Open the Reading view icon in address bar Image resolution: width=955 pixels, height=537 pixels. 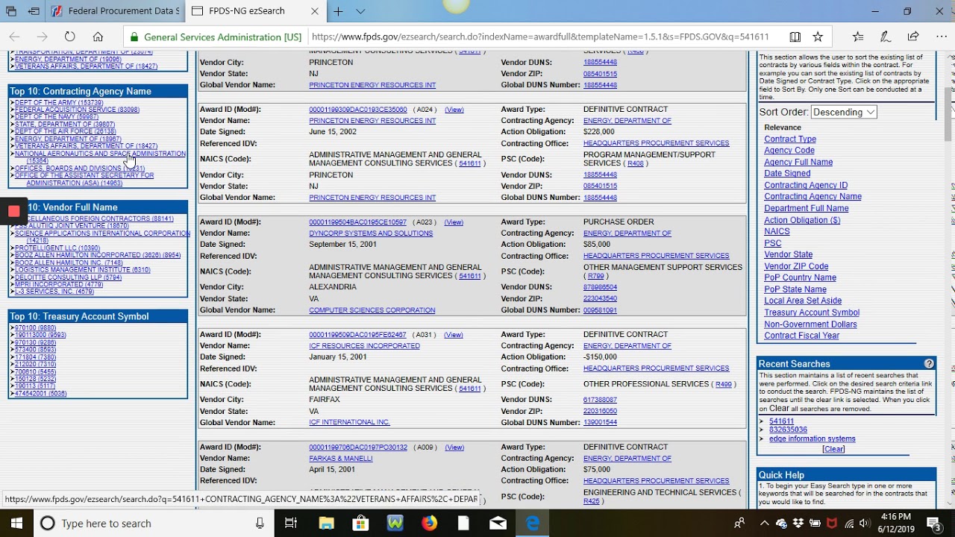point(795,37)
